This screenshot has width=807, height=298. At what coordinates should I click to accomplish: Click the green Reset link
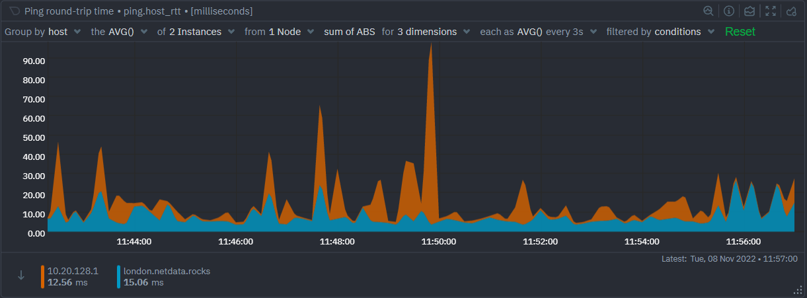(x=740, y=32)
